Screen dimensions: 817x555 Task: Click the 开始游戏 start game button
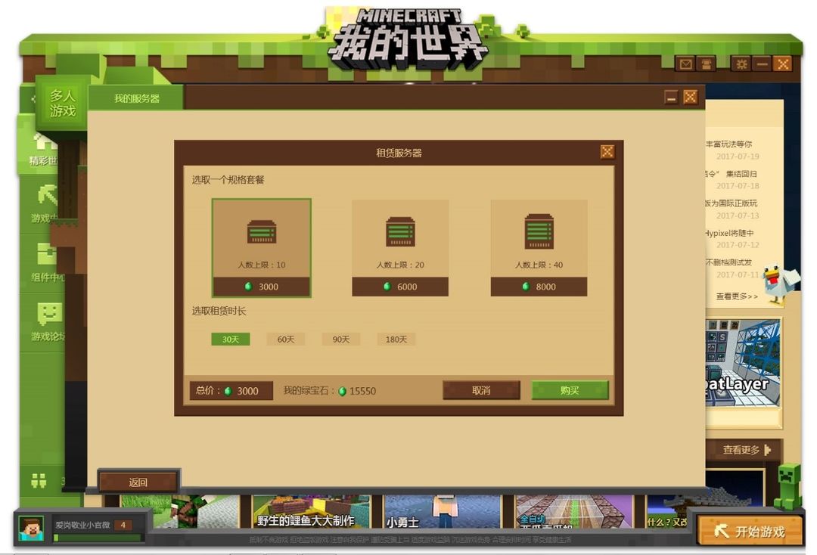pos(749,531)
